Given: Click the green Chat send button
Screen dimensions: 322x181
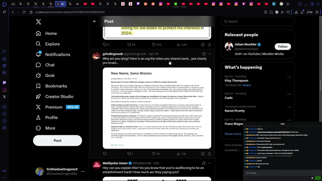Looking at the screenshot, I should pyautogui.click(x=318, y=178).
